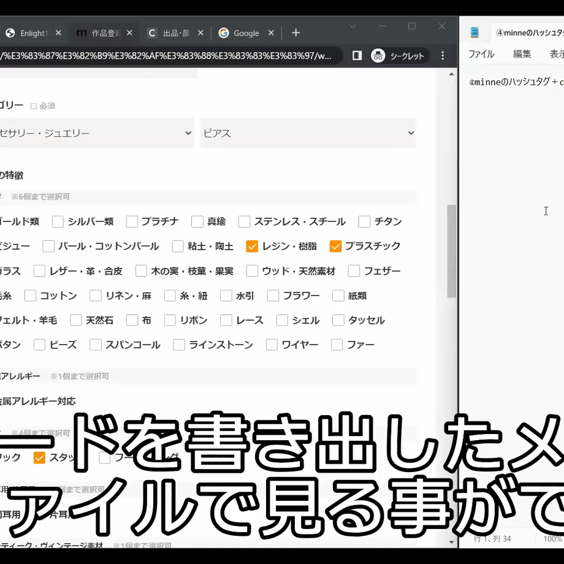Check the パール・コットンパール checkbox
The image size is (564, 564).
point(48,246)
